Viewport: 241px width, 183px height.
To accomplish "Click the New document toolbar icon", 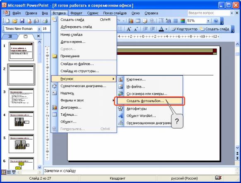I will [7, 21].
